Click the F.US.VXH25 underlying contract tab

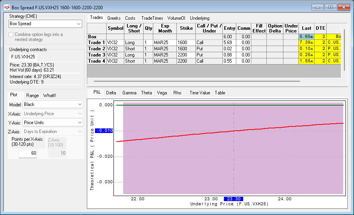24,57
